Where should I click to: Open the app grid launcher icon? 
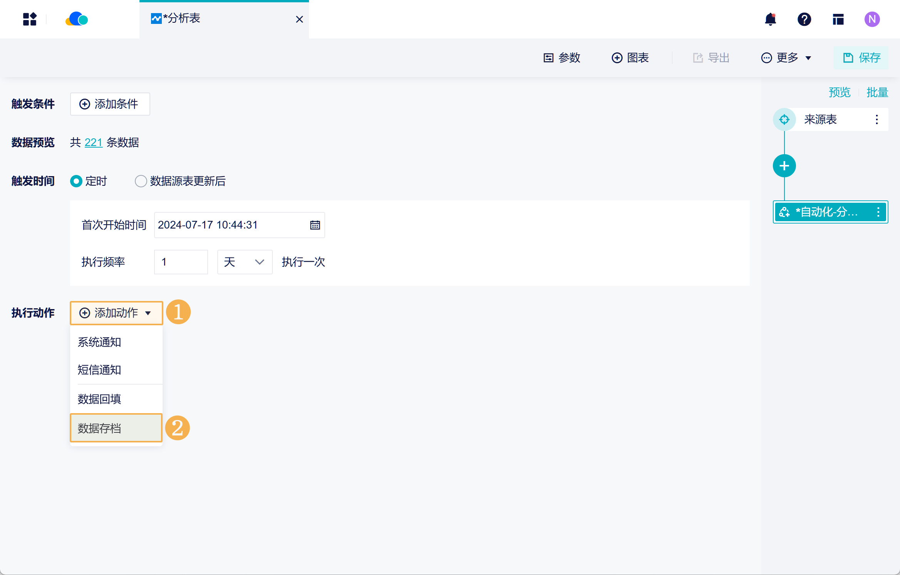(30, 19)
